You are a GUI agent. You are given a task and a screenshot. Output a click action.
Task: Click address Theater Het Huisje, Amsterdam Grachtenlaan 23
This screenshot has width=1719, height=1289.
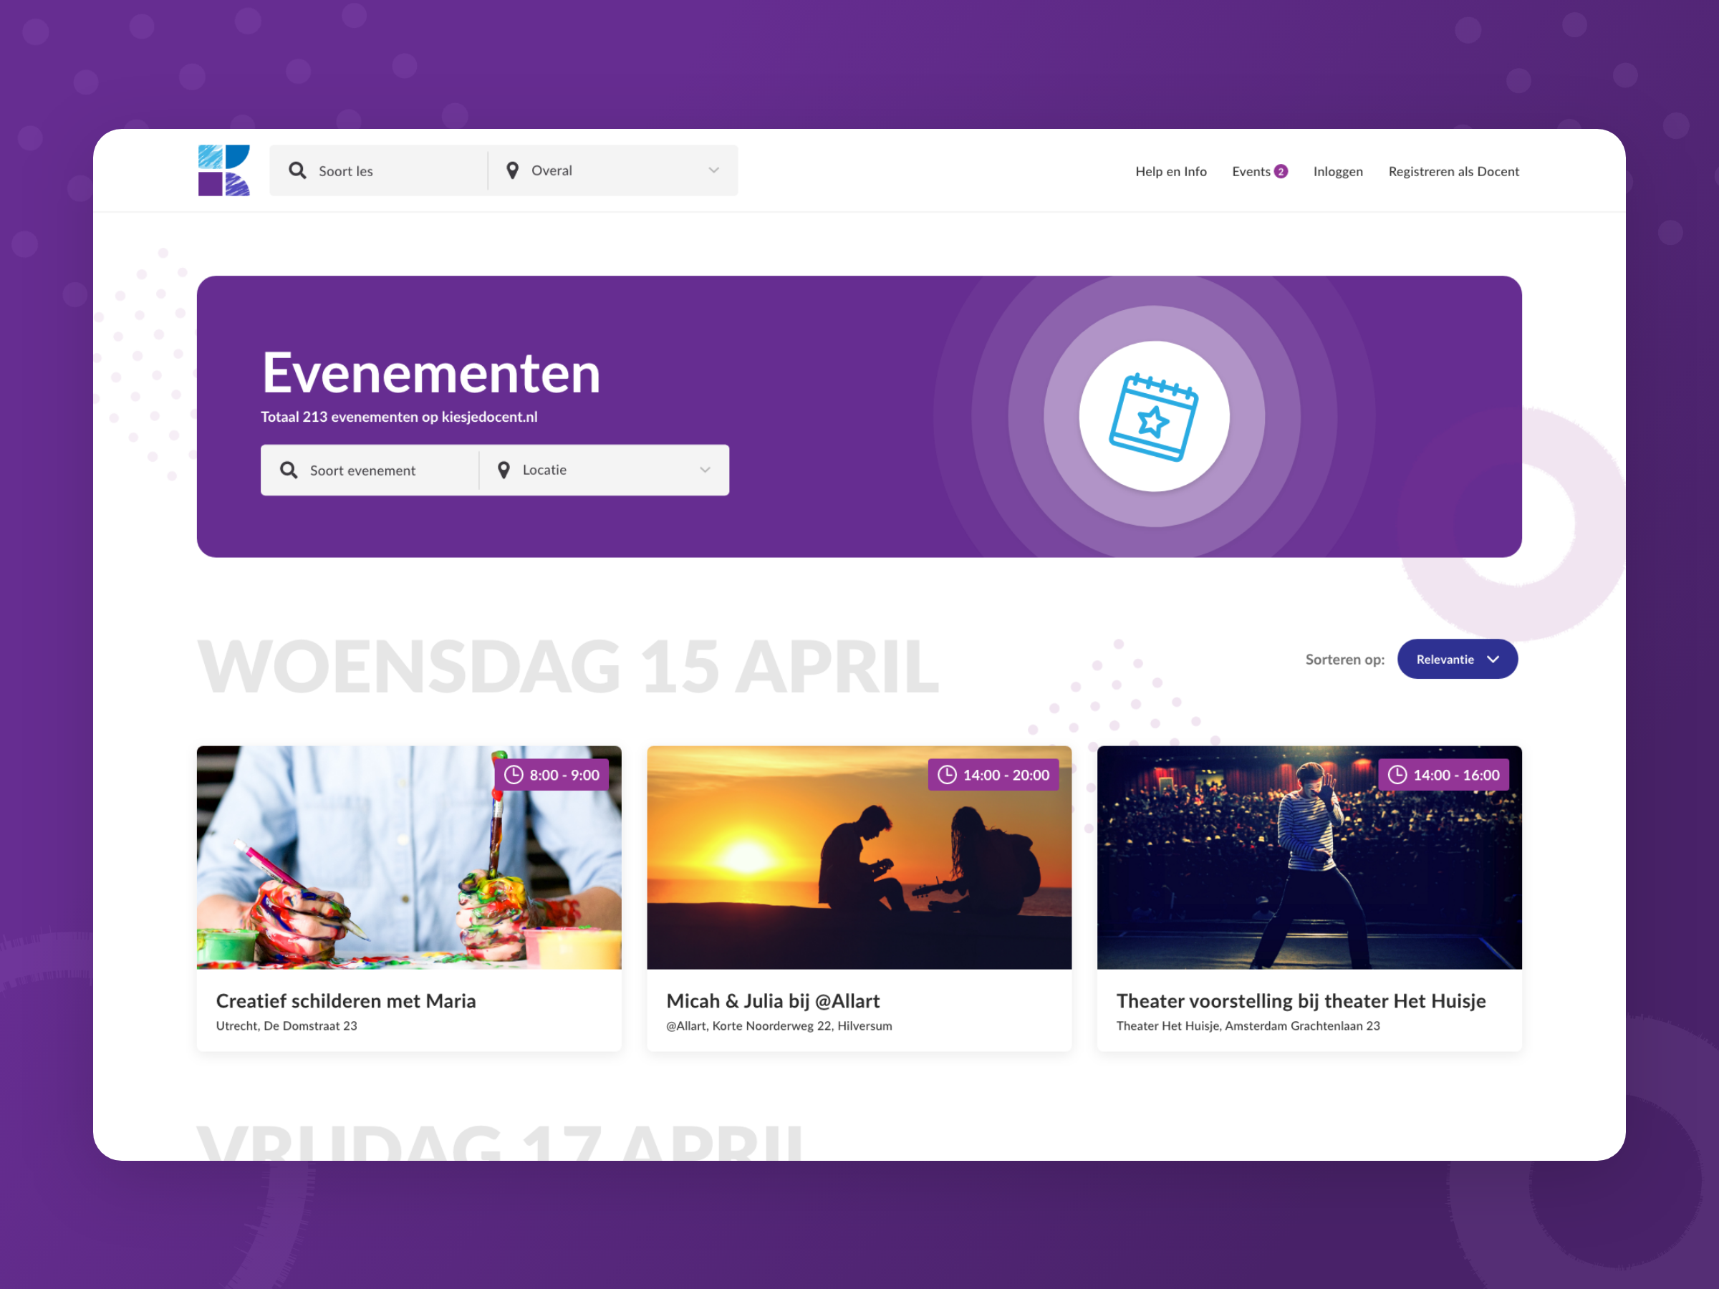[1248, 1025]
